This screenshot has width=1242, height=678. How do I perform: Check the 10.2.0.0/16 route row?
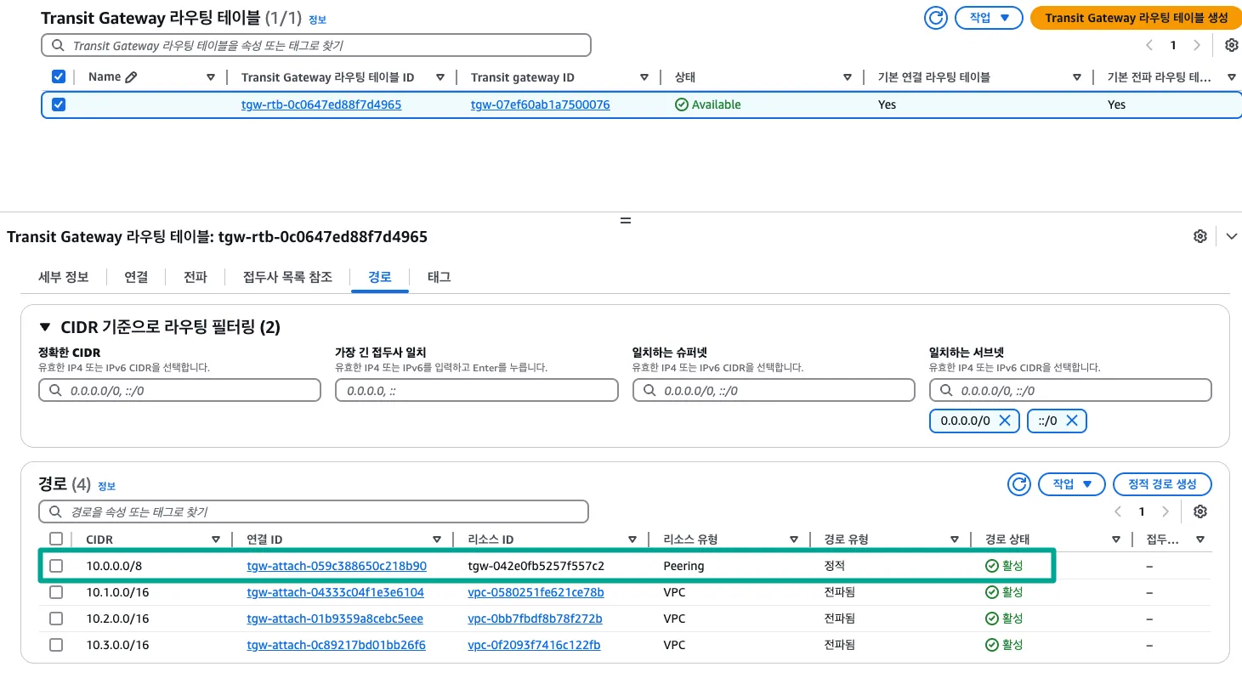(56, 619)
